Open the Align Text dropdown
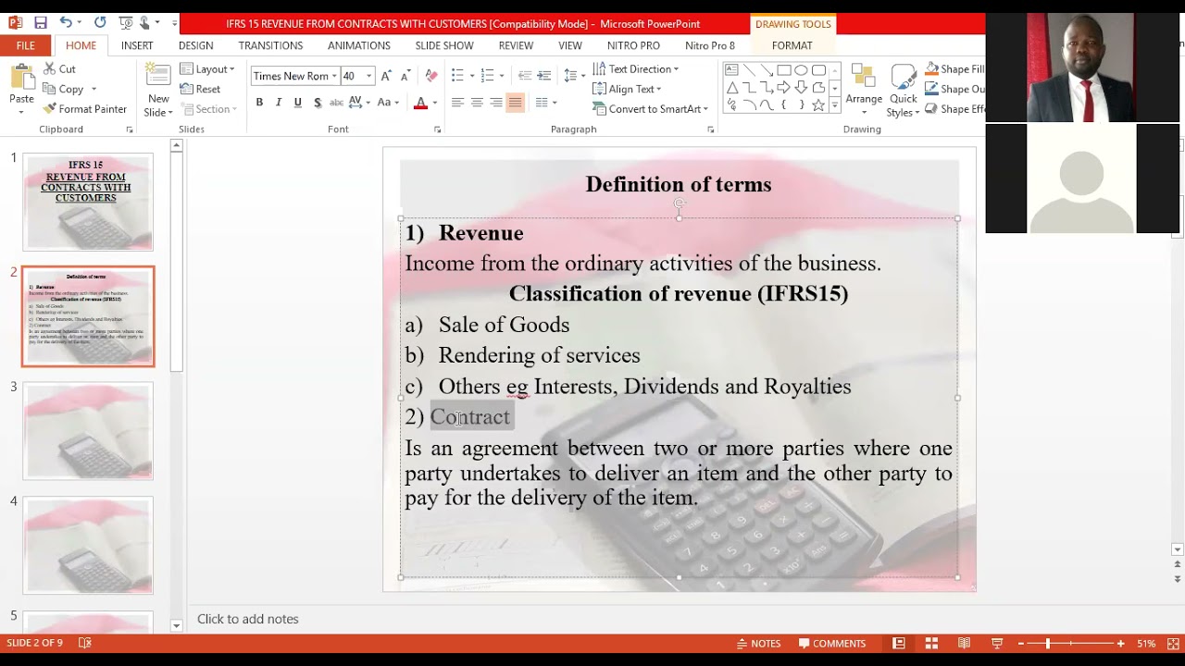 click(x=627, y=89)
